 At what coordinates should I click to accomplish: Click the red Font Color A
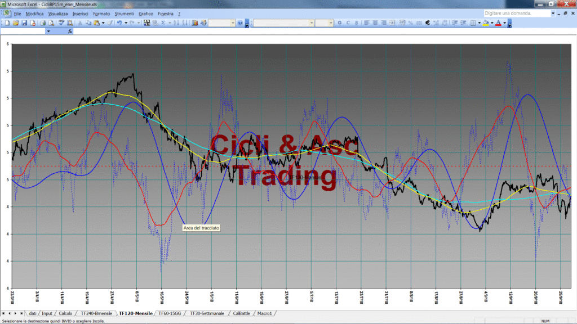pyautogui.click(x=498, y=22)
